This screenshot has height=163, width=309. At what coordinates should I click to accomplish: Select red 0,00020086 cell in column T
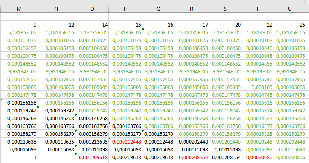(x=257, y=157)
